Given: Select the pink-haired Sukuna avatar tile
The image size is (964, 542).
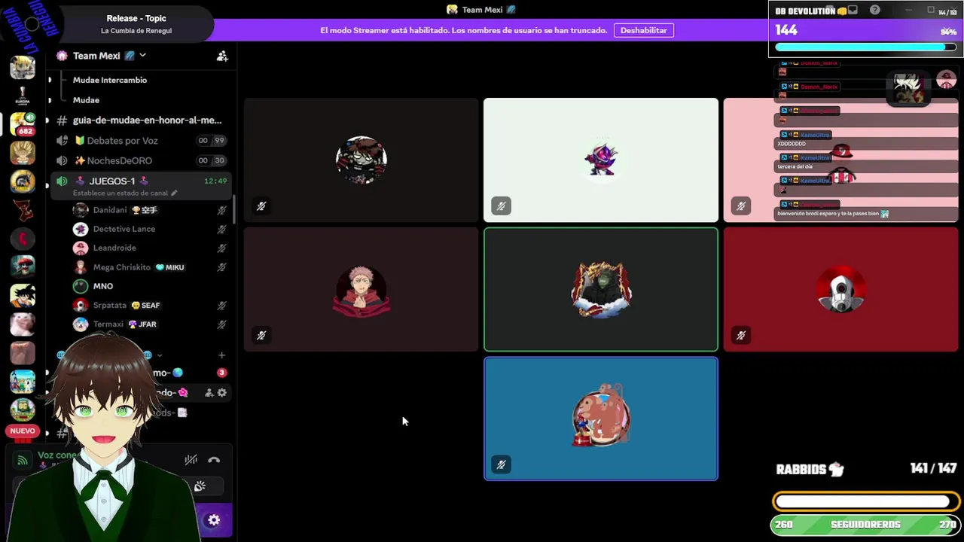Looking at the screenshot, I should pyautogui.click(x=361, y=289).
